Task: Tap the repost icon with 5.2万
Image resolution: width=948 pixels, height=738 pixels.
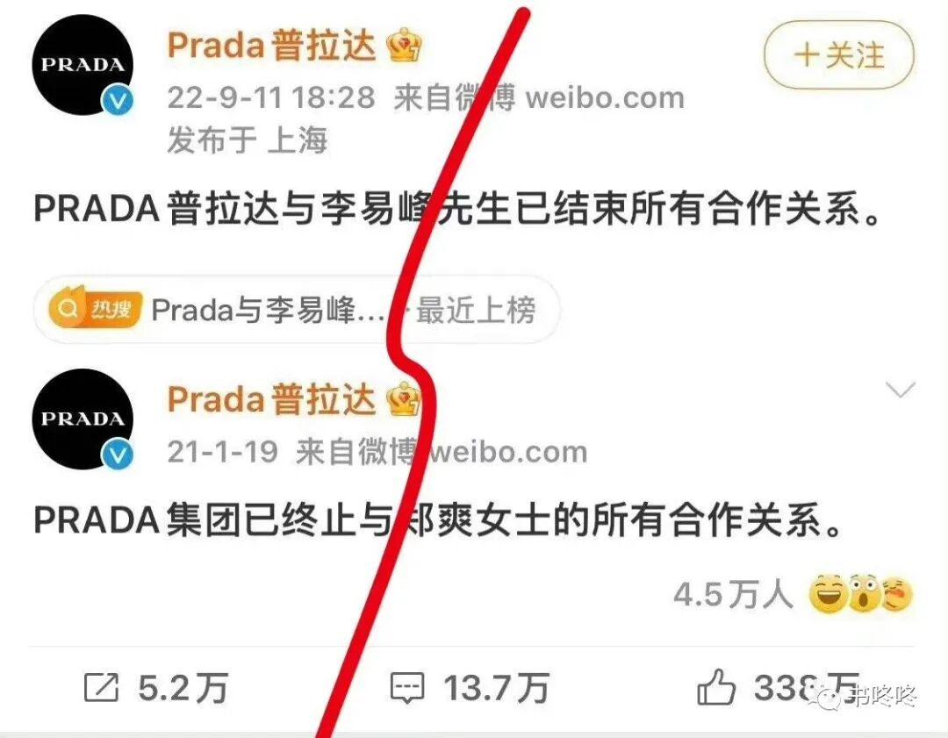Action: 101,688
